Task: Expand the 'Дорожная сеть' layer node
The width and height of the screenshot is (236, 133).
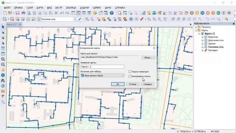Action: click(202, 40)
